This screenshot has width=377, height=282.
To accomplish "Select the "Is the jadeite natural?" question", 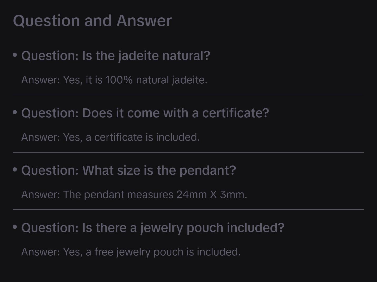I will (116, 56).
